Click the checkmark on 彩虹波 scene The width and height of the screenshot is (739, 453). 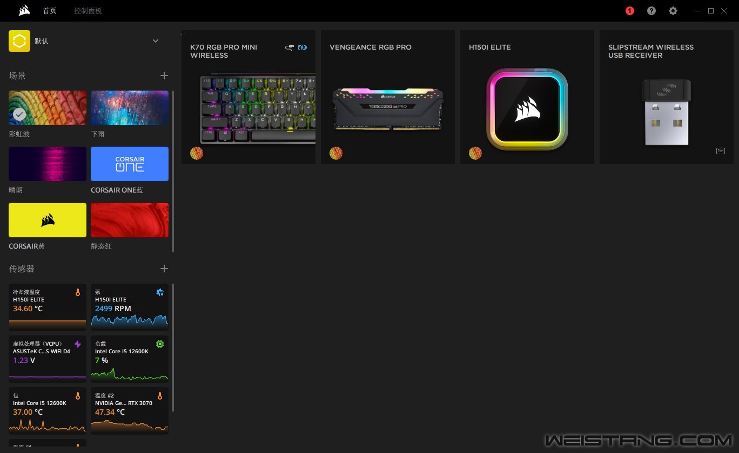pyautogui.click(x=19, y=114)
